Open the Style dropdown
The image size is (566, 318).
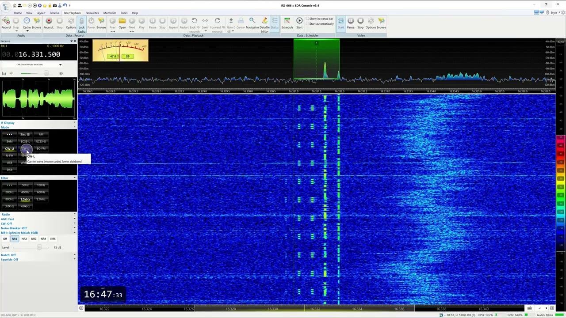point(554,12)
